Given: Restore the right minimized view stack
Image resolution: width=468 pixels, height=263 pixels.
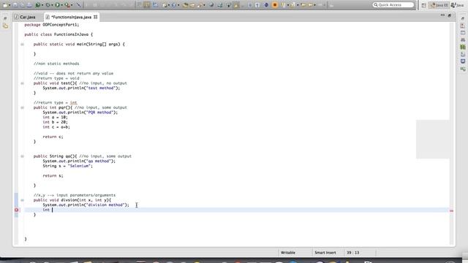Looking at the screenshot, I should coord(463,18).
